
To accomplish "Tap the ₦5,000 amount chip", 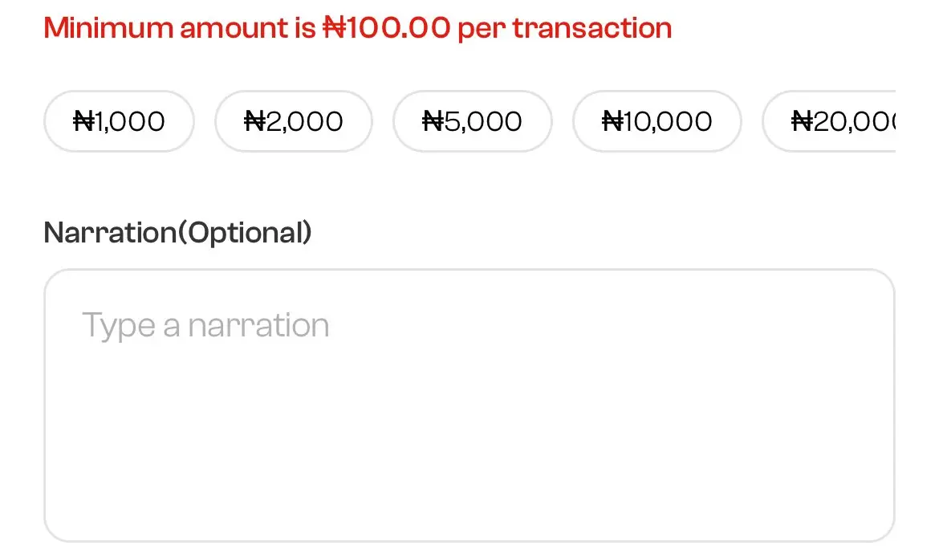I will click(x=472, y=121).
